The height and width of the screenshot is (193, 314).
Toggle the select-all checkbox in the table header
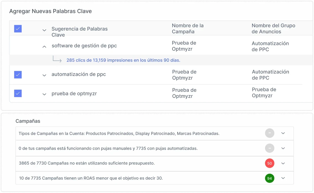pyautogui.click(x=18, y=29)
